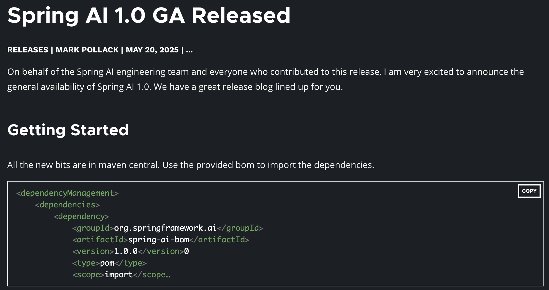Click the Getting Started heading
This screenshot has height=290, width=549.
click(x=68, y=130)
